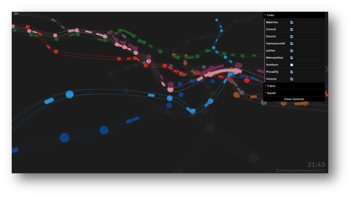Toggle the Hammersmith line checkbox

pos(292,44)
